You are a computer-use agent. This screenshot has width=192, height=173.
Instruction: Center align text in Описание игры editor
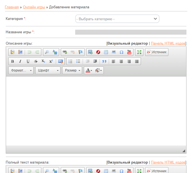point(121,61)
